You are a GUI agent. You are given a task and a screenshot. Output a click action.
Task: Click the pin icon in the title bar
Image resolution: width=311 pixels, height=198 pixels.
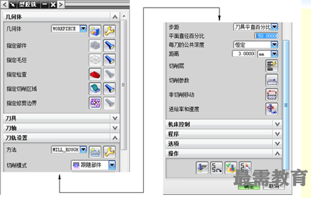(x=13, y=4)
